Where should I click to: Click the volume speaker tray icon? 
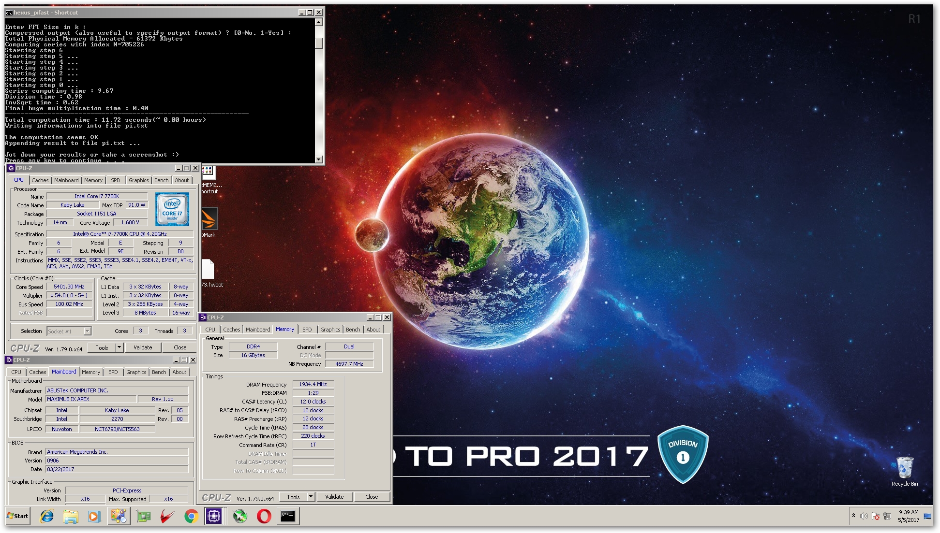tap(864, 516)
